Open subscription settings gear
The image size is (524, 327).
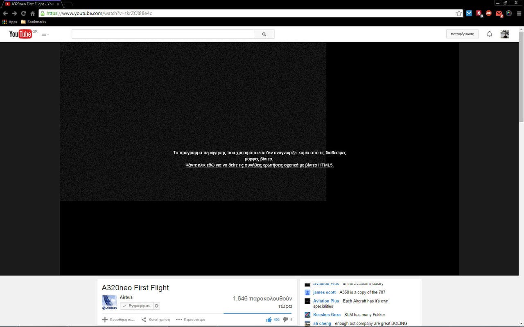pyautogui.click(x=156, y=306)
